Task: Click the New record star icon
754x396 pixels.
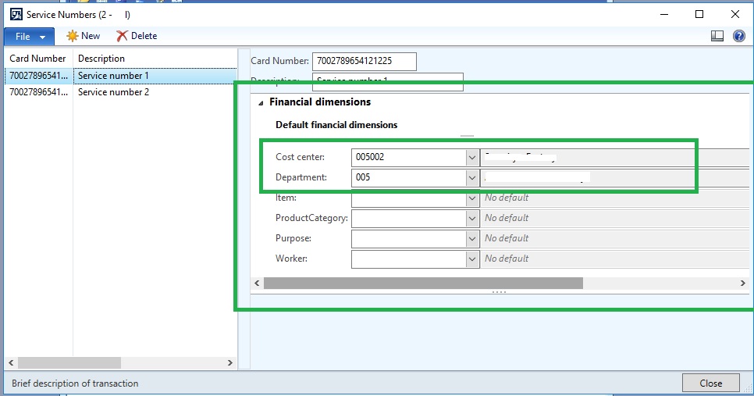Action: point(73,36)
